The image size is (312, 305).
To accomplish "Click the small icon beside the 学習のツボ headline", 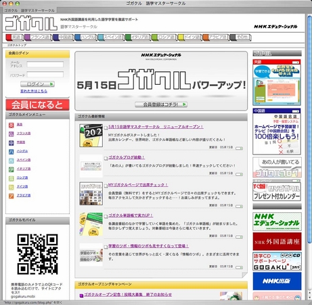I will point(106,247).
